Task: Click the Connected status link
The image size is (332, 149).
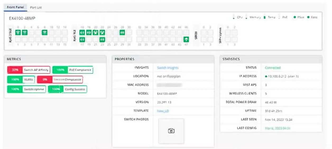Action: click(x=273, y=68)
